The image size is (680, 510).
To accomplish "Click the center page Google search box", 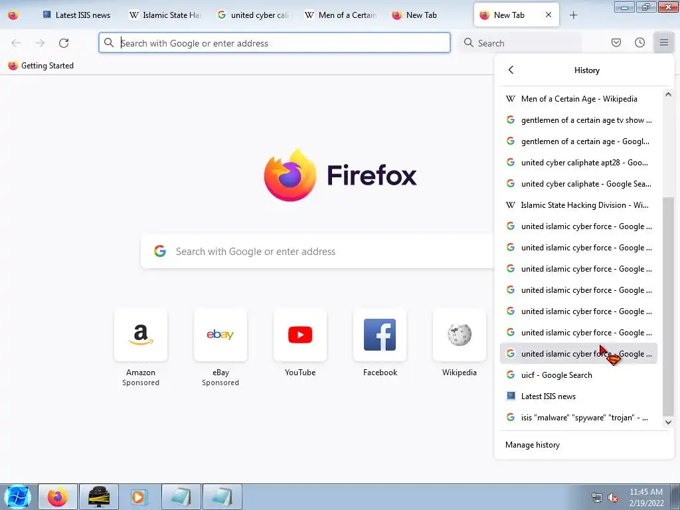I will coord(317,252).
